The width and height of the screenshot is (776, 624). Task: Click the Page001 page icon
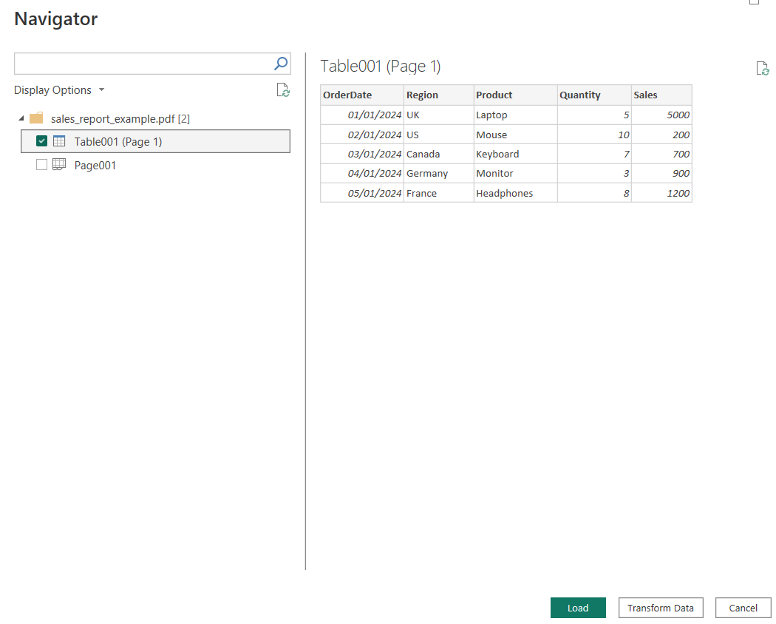(x=59, y=165)
